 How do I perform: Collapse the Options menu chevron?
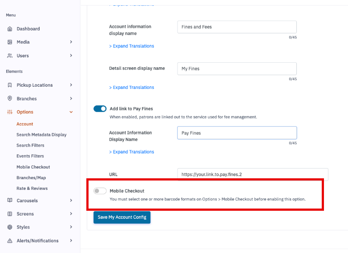(x=71, y=112)
